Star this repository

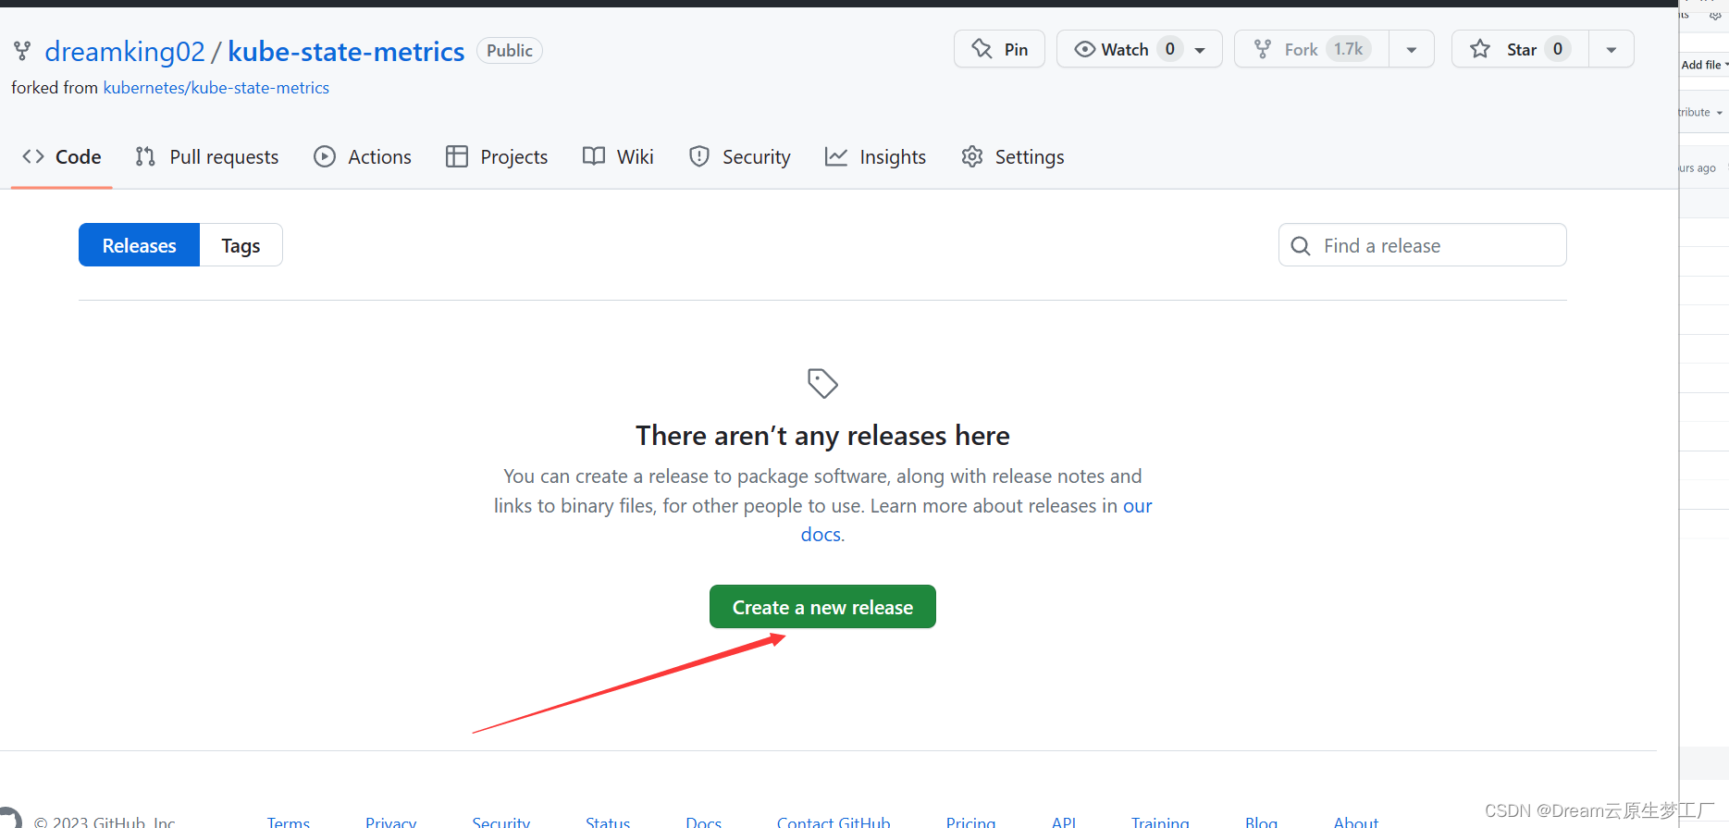1520,49
